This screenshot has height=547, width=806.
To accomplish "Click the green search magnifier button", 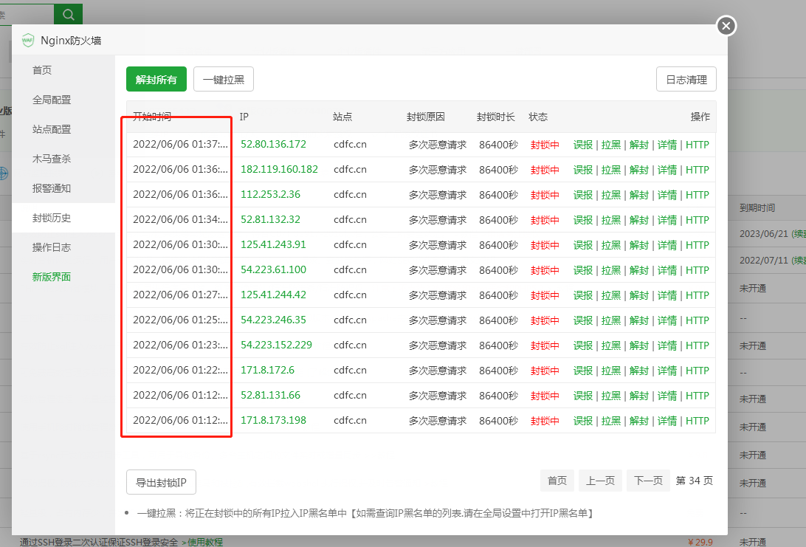I will (x=69, y=14).
